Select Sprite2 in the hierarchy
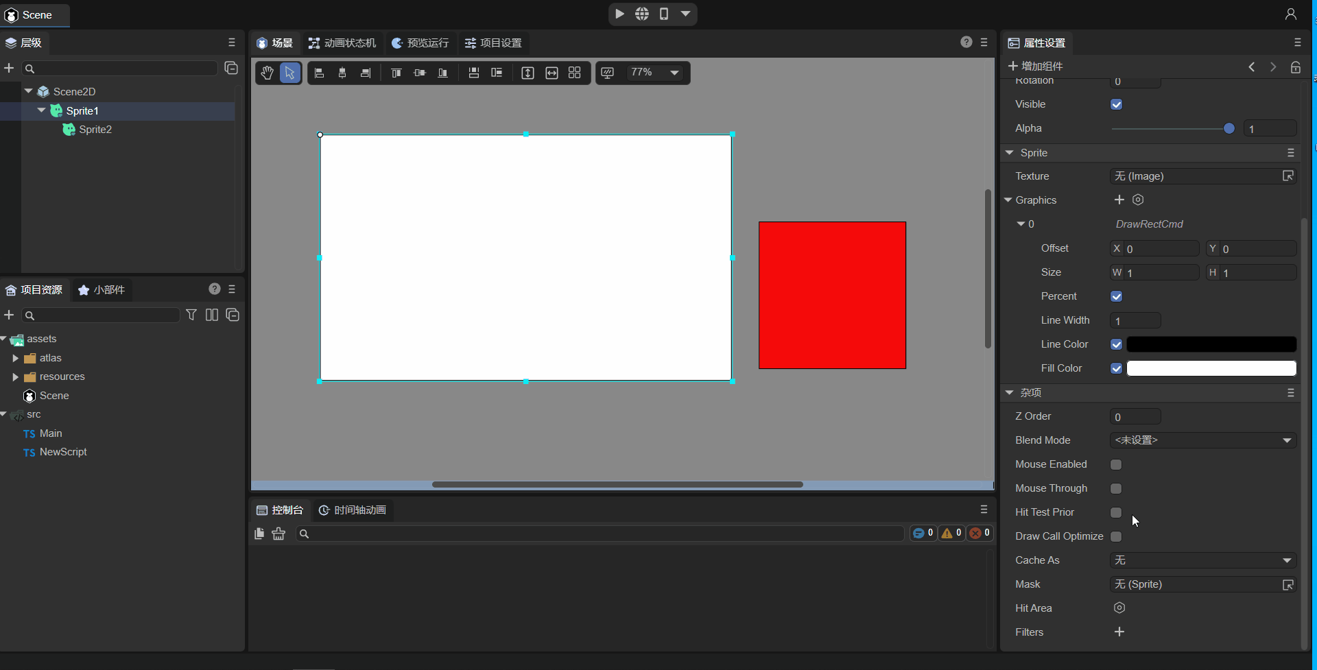Viewport: 1317px width, 670px height. (95, 129)
